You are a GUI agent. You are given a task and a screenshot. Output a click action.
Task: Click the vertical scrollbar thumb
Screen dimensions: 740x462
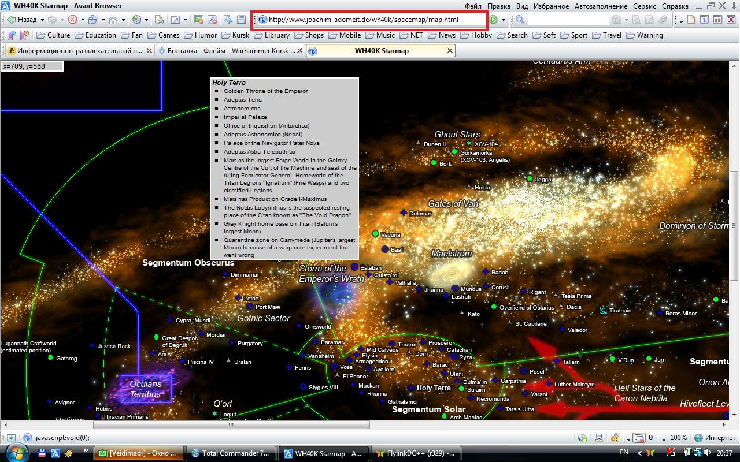click(735, 225)
